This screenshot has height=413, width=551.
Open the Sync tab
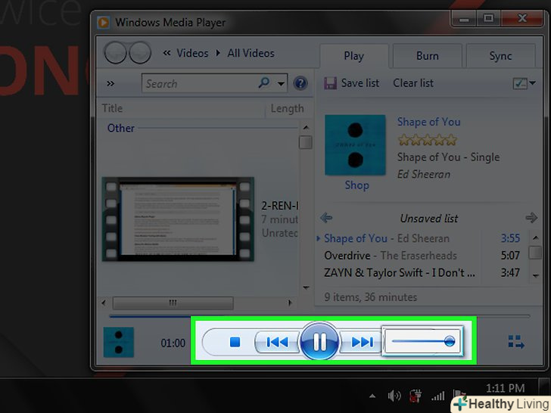pyautogui.click(x=500, y=56)
